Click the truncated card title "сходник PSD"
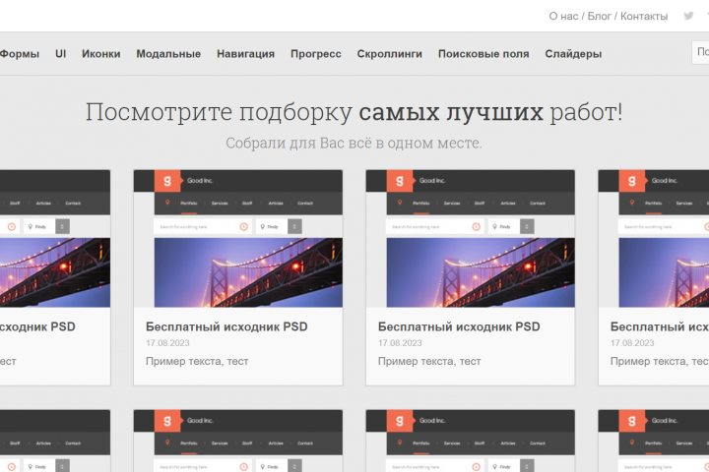The width and height of the screenshot is (709, 472). click(37, 326)
